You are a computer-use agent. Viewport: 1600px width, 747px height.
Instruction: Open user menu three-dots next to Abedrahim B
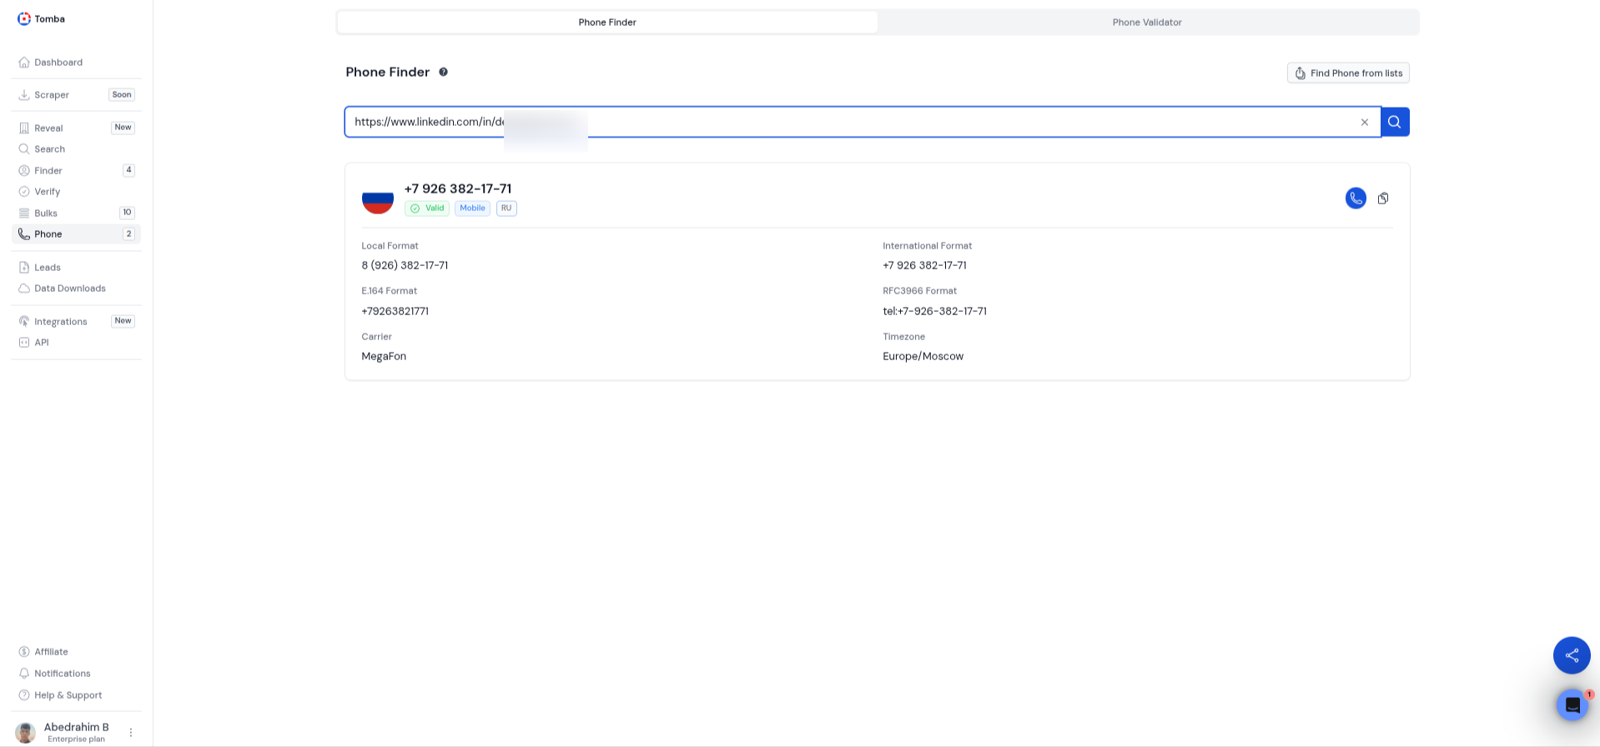(130, 732)
